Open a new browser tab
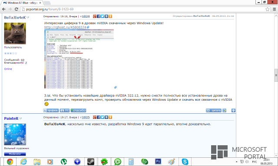The image size is (278, 166). coord(47,3)
